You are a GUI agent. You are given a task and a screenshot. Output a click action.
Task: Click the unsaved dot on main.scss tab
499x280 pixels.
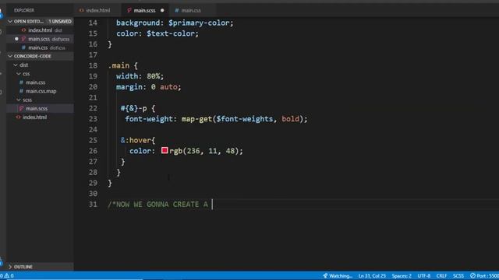coord(162,10)
